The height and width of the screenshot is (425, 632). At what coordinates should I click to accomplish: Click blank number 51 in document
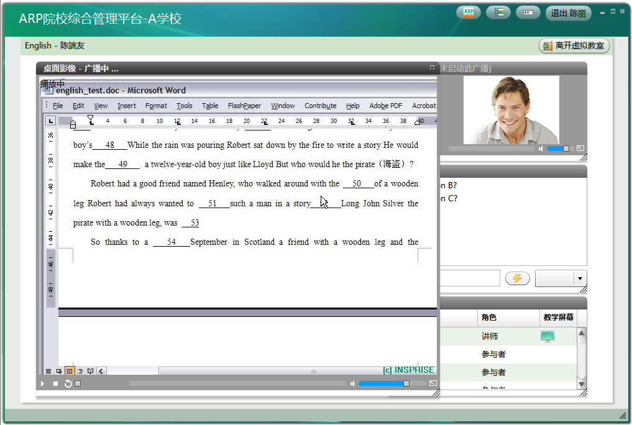pyautogui.click(x=214, y=203)
